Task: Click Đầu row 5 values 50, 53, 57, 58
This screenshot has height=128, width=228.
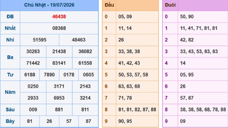Action: tap(133, 75)
